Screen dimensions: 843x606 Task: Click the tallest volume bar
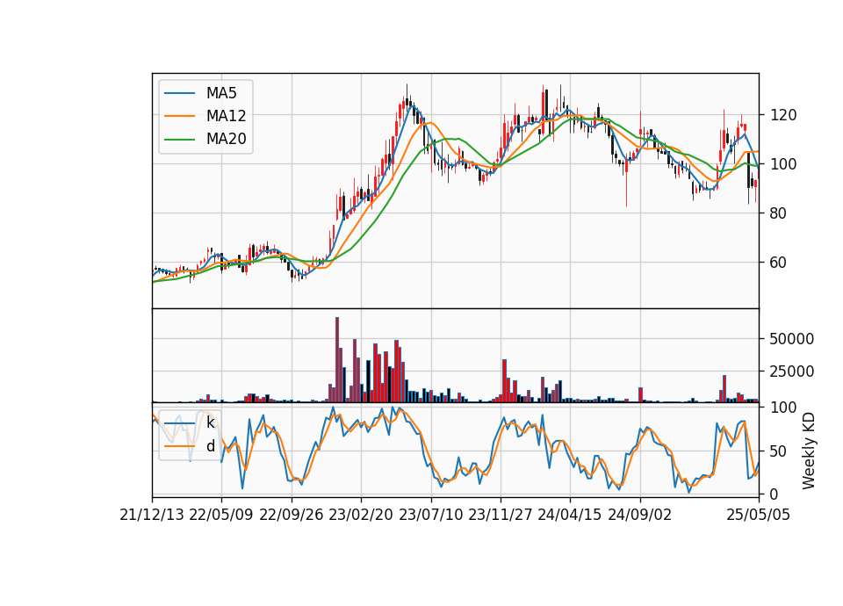[x=337, y=360]
